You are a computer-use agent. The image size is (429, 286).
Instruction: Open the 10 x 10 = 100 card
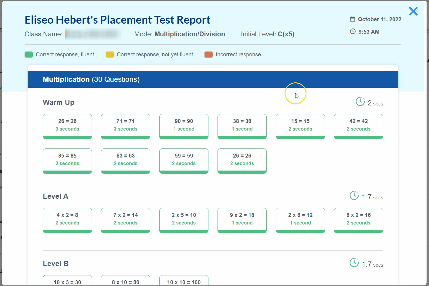(x=184, y=281)
